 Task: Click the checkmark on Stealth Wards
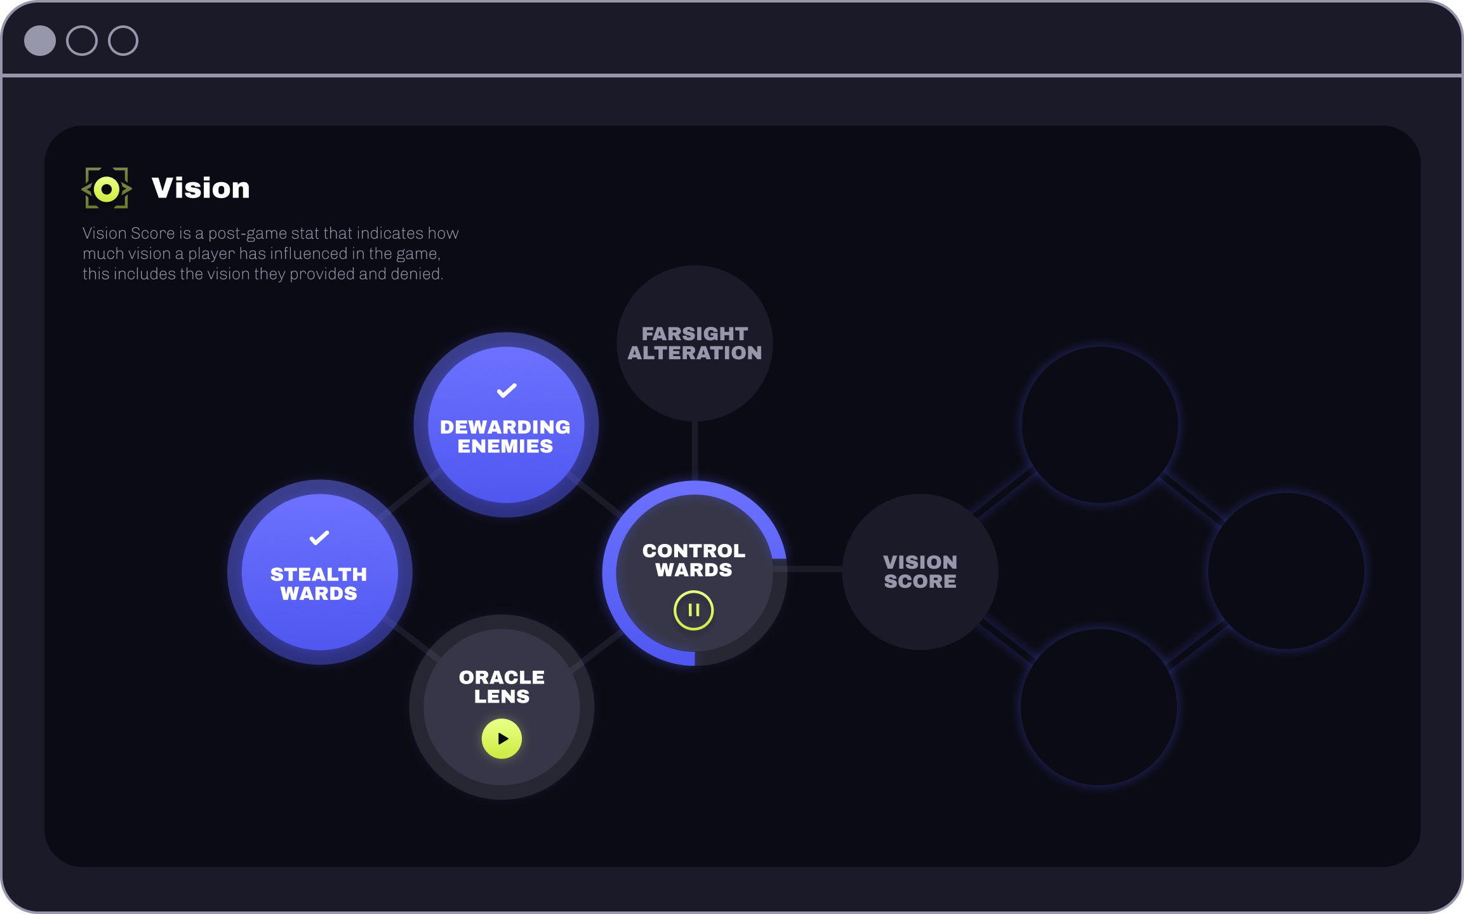(x=319, y=538)
